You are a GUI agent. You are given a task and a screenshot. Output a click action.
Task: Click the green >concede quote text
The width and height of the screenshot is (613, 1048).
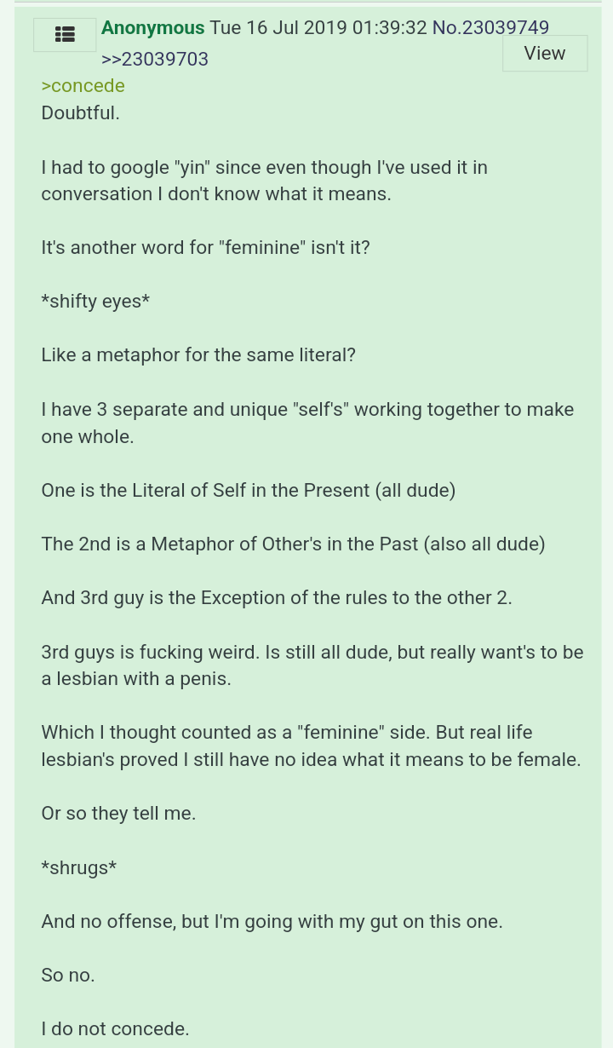83,86
